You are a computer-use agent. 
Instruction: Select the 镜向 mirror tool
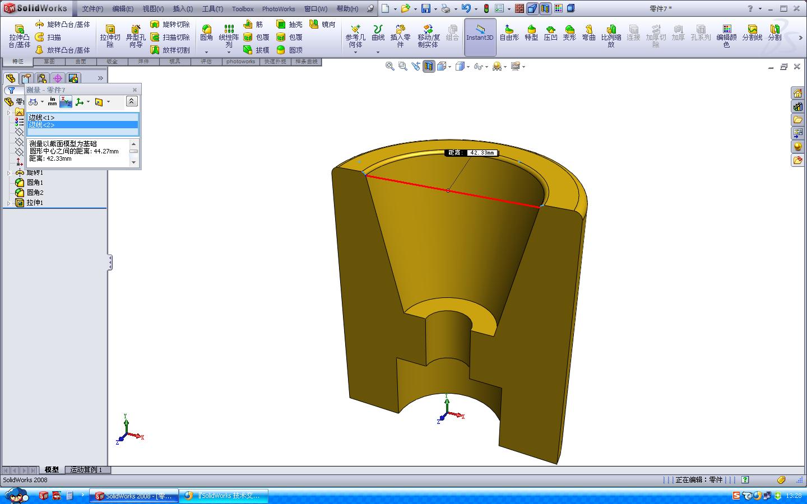(x=323, y=25)
